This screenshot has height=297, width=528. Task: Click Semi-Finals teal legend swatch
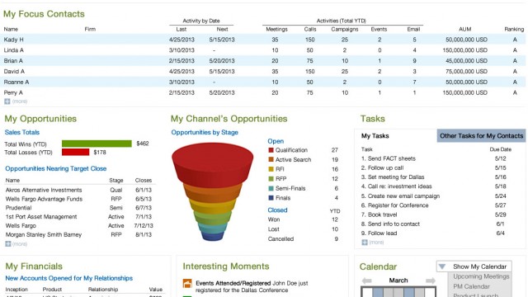271,188
